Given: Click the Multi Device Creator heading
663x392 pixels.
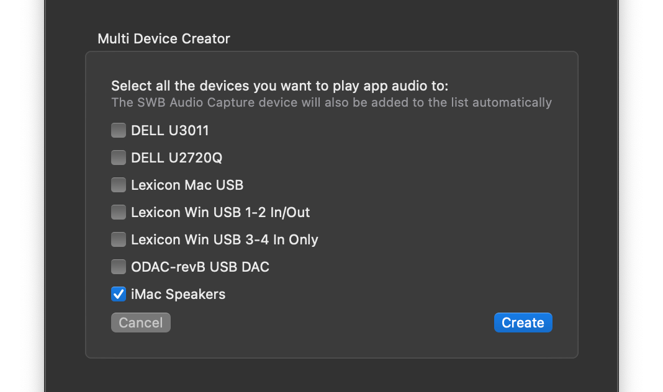Looking at the screenshot, I should (164, 38).
